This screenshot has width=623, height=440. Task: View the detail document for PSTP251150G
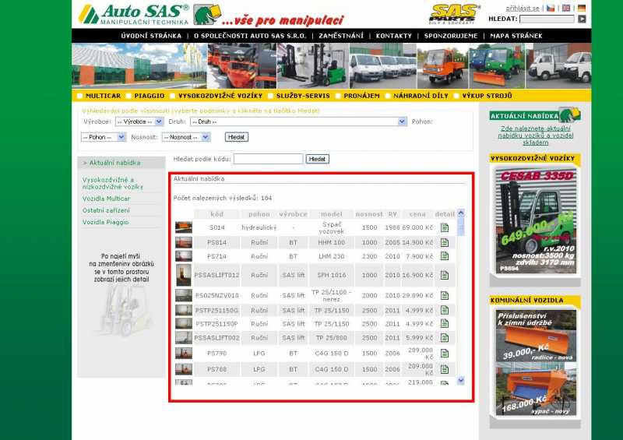click(444, 310)
